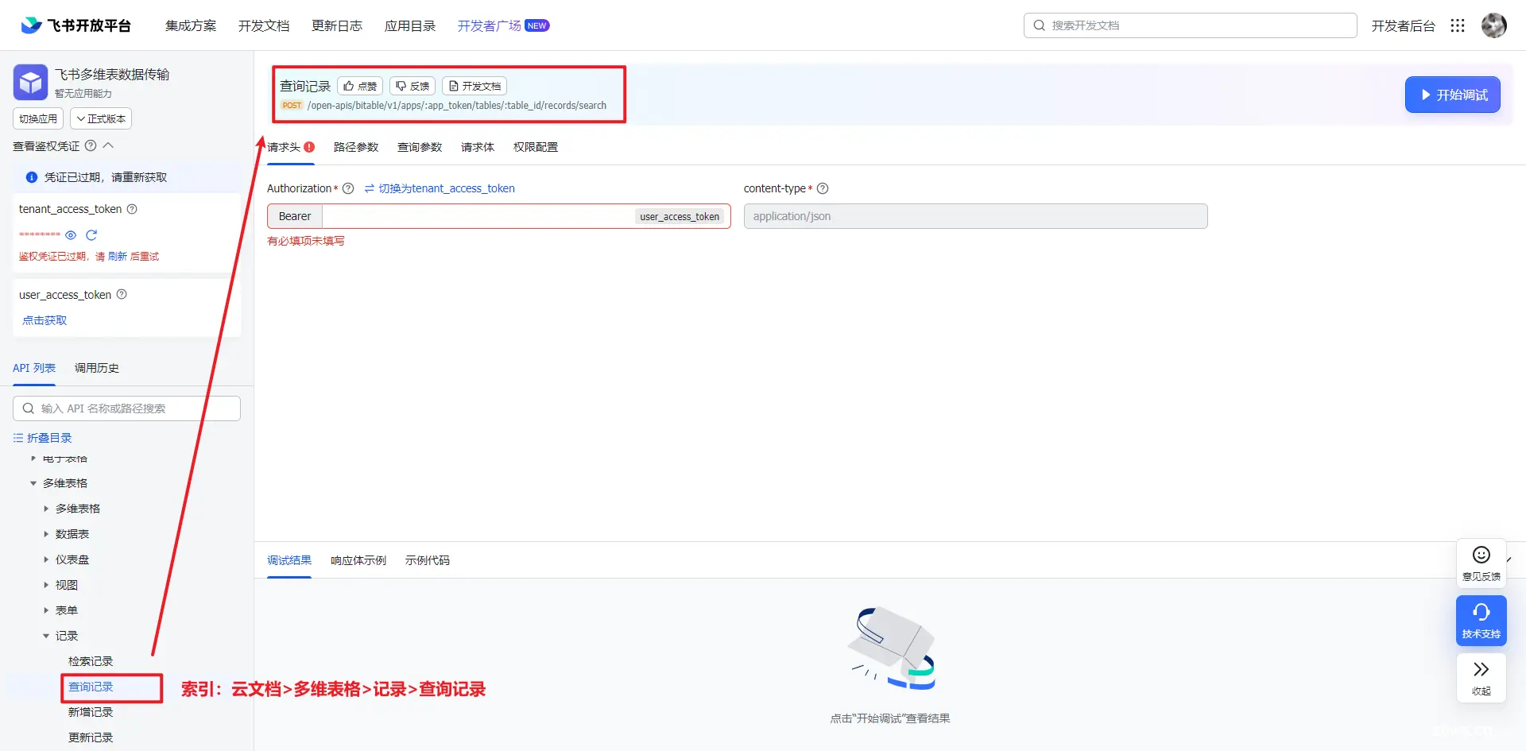Switch to the 请求体 tab
The image size is (1526, 751).
478,147
